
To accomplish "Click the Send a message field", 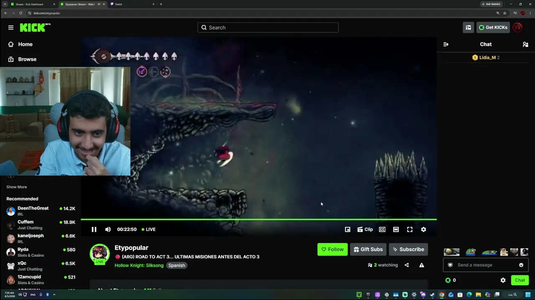I will [x=486, y=265].
